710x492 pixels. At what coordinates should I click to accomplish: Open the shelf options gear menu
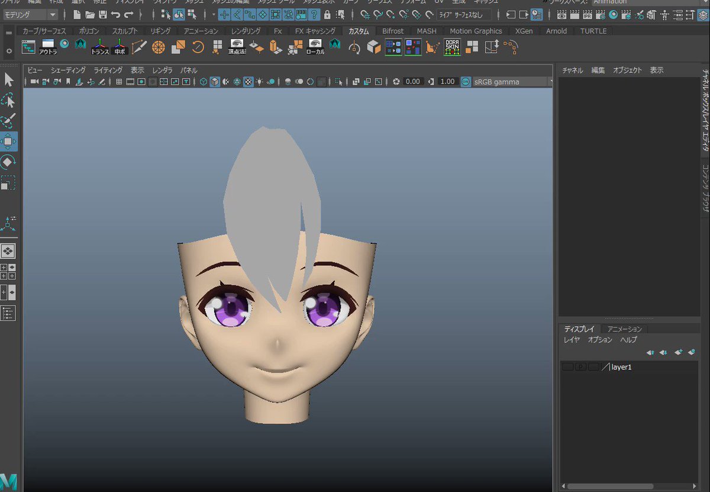point(8,51)
